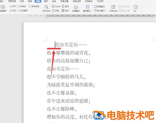
Task: Open the 插入 Insert tab
Action: tap(2, 1)
